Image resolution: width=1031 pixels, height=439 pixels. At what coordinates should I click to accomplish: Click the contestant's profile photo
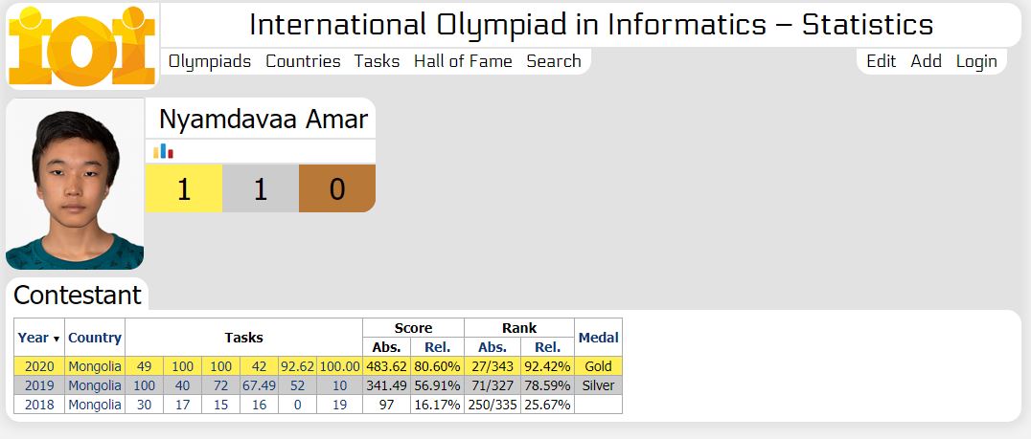[75, 185]
